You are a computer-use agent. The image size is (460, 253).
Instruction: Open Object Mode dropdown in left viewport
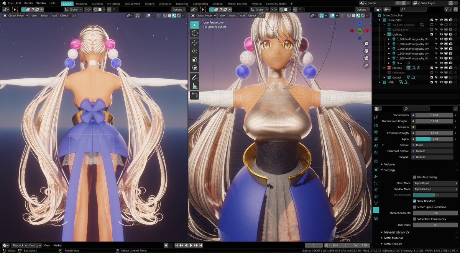tap(16, 16)
